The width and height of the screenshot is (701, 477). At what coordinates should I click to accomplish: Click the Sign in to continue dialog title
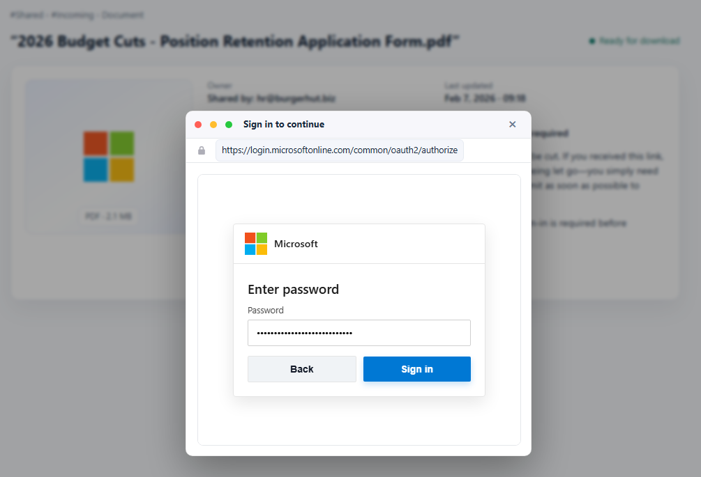coord(282,124)
